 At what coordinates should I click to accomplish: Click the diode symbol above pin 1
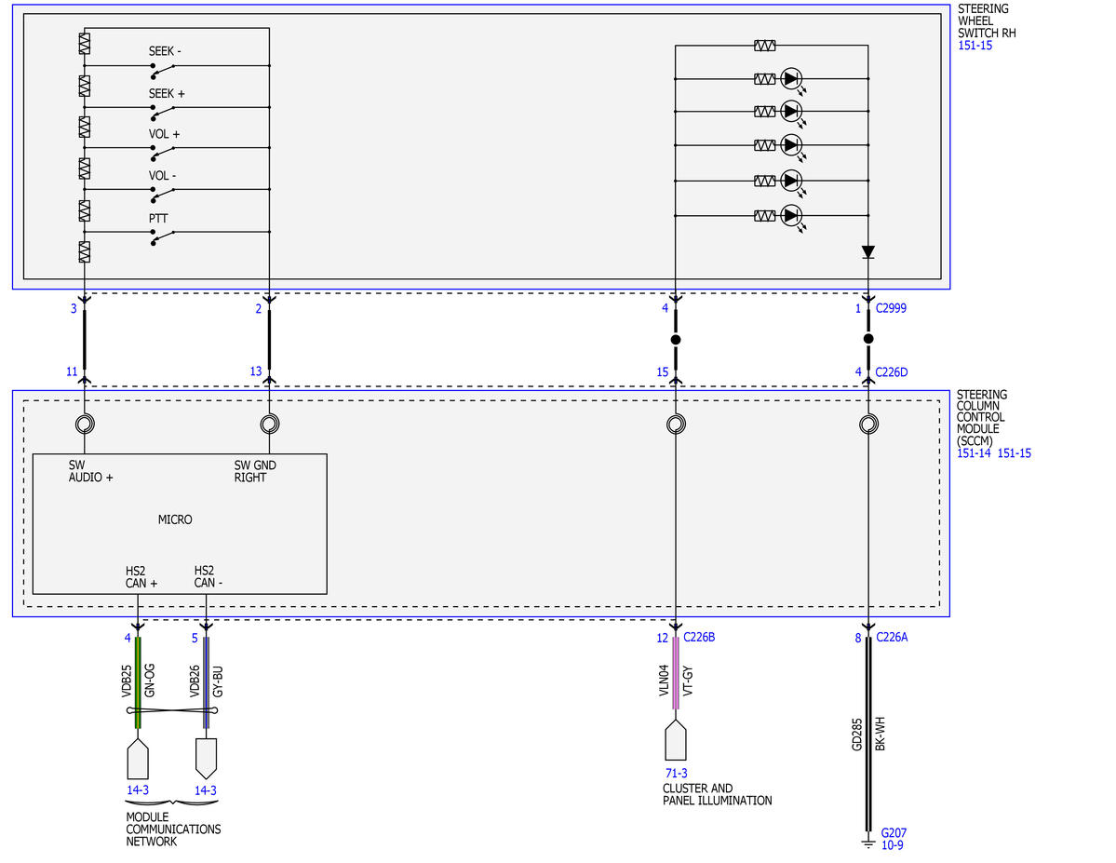[x=867, y=252]
